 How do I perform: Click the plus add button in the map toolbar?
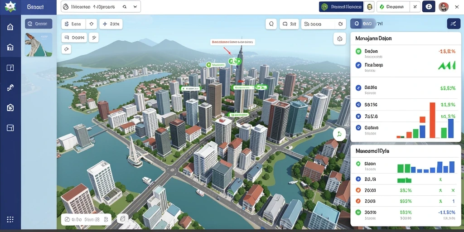(111, 24)
